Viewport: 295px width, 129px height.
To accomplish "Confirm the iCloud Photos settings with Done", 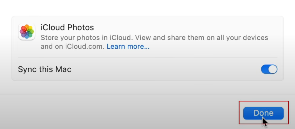I will (263, 113).
